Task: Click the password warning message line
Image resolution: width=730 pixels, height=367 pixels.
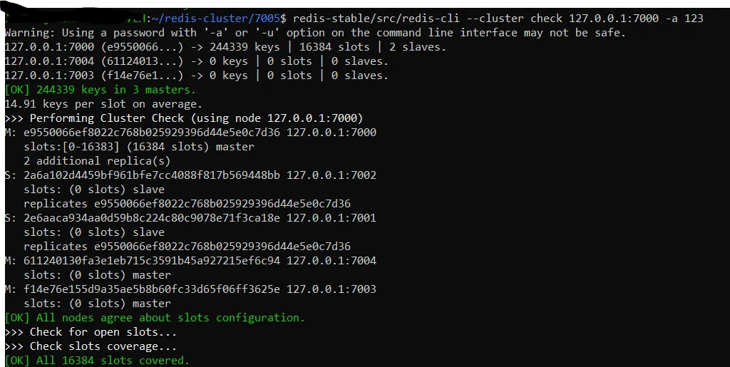Action: point(315,33)
